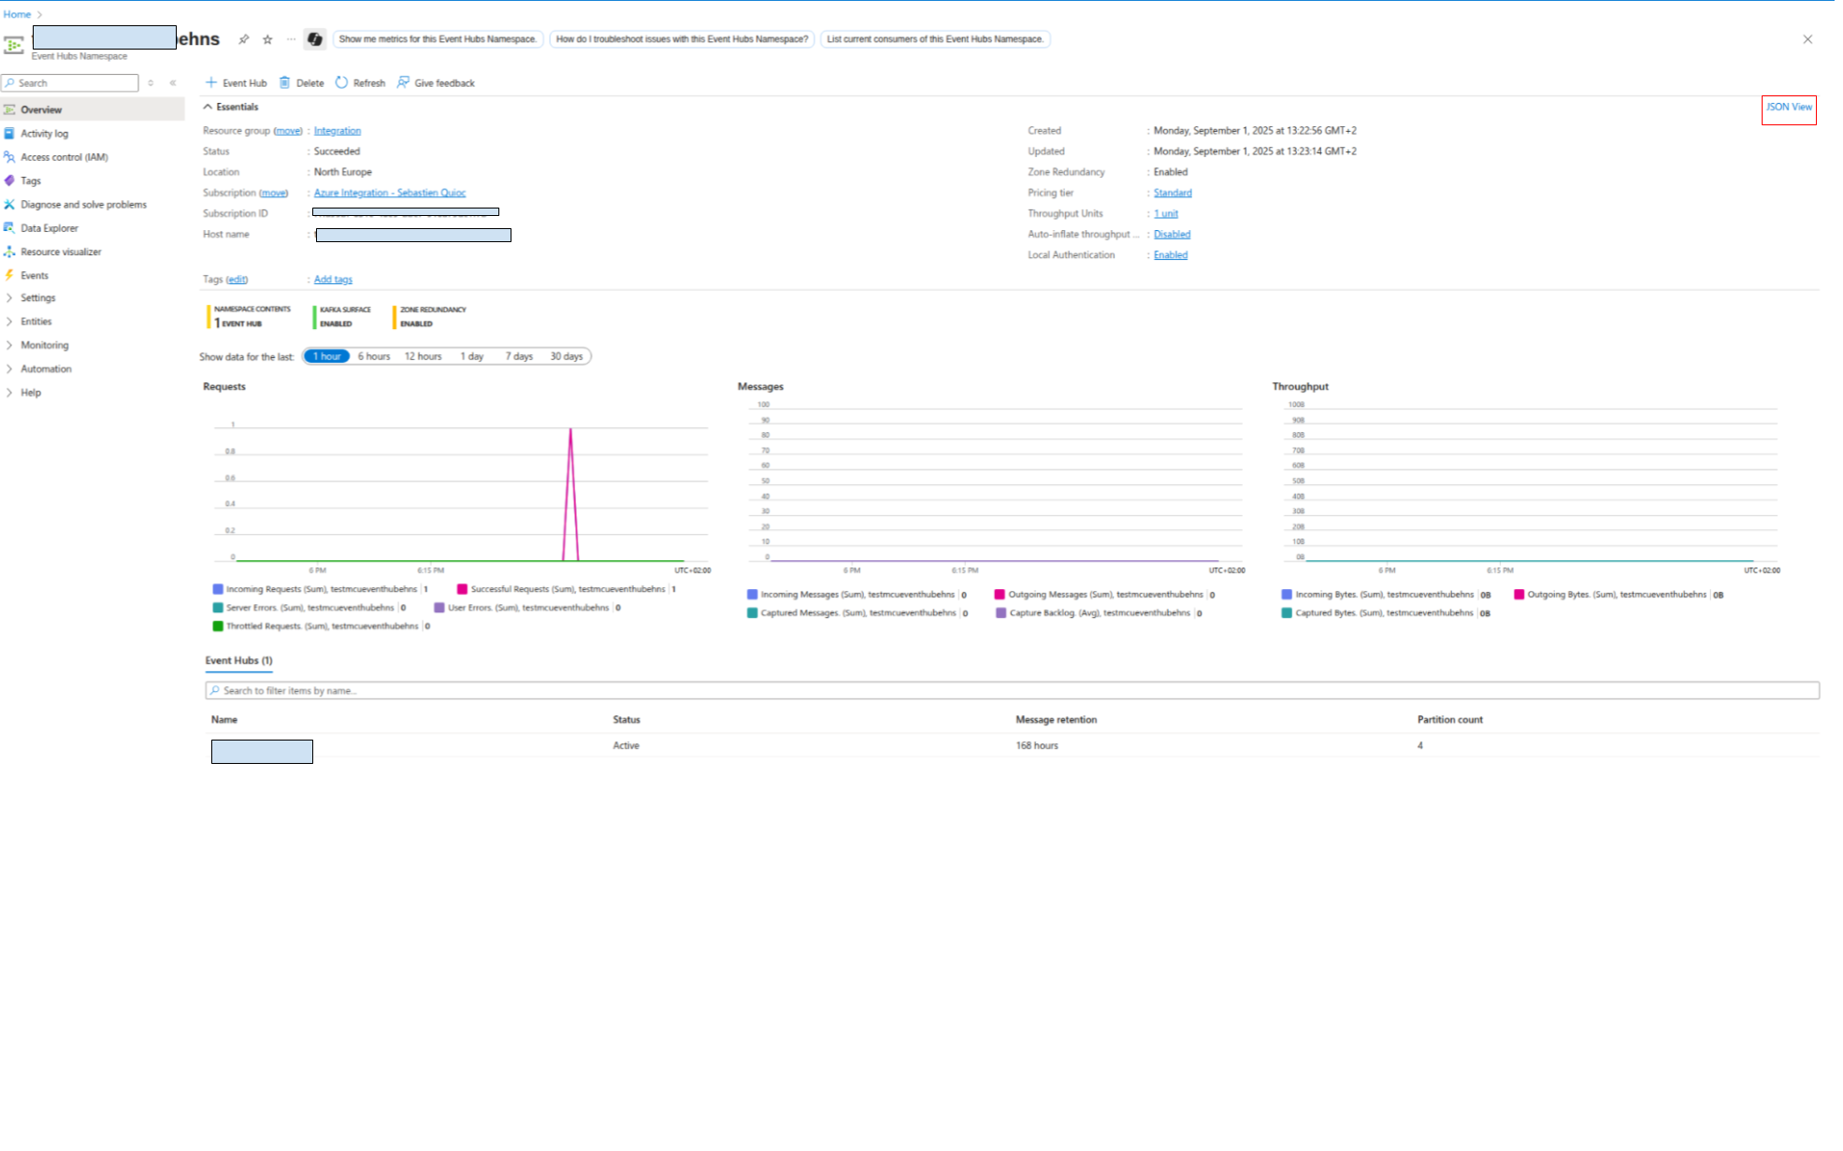Open the Overview menu item

click(x=41, y=109)
